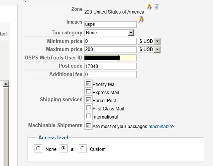Screen dimensions: 213x166
Task: Open the Tax category dropdown
Action: (x=109, y=33)
